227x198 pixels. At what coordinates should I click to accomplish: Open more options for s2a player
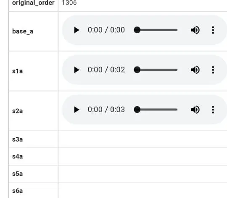[213, 110]
